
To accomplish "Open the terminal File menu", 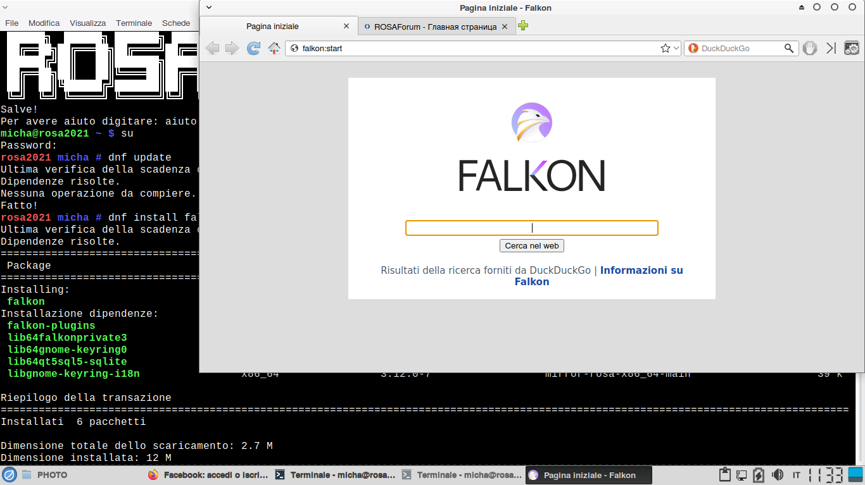I will pyautogui.click(x=11, y=23).
